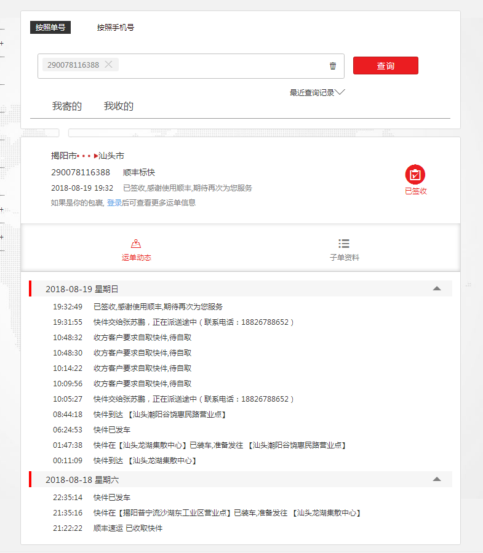Select the 19:31:55 快件交给张苏鹏 delivery entry

point(174,322)
